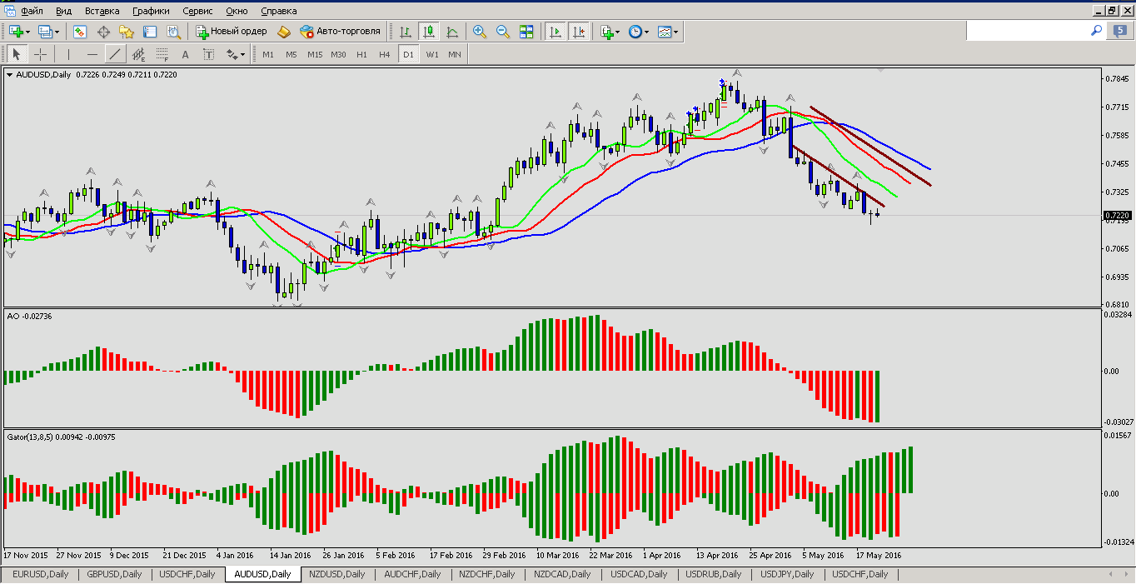Image resolution: width=1136 pixels, height=584 pixels.
Task: Set timeframe to M15
Action: point(314,54)
